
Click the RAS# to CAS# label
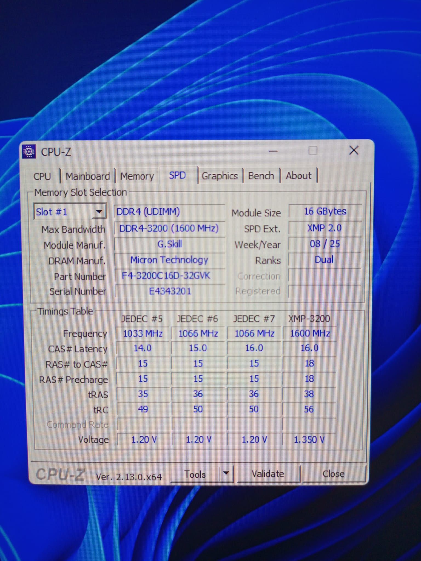click(x=77, y=364)
